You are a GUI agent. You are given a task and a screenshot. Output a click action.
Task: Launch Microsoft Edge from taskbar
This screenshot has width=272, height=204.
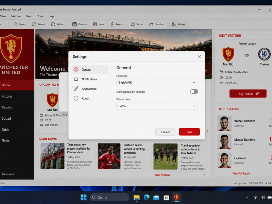point(147,198)
